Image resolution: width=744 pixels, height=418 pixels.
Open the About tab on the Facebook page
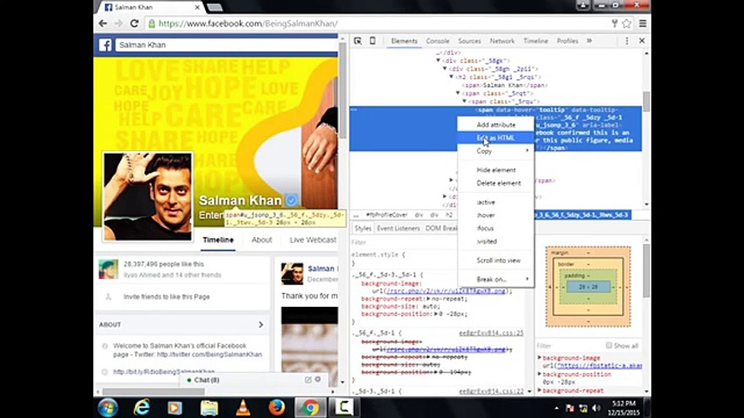[262, 240]
